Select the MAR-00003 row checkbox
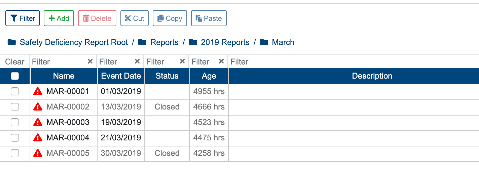 (x=15, y=122)
